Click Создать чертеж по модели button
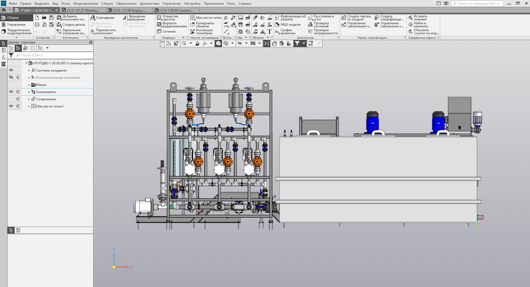Image resolution: width=530 pixels, height=287 pixels. [356, 18]
